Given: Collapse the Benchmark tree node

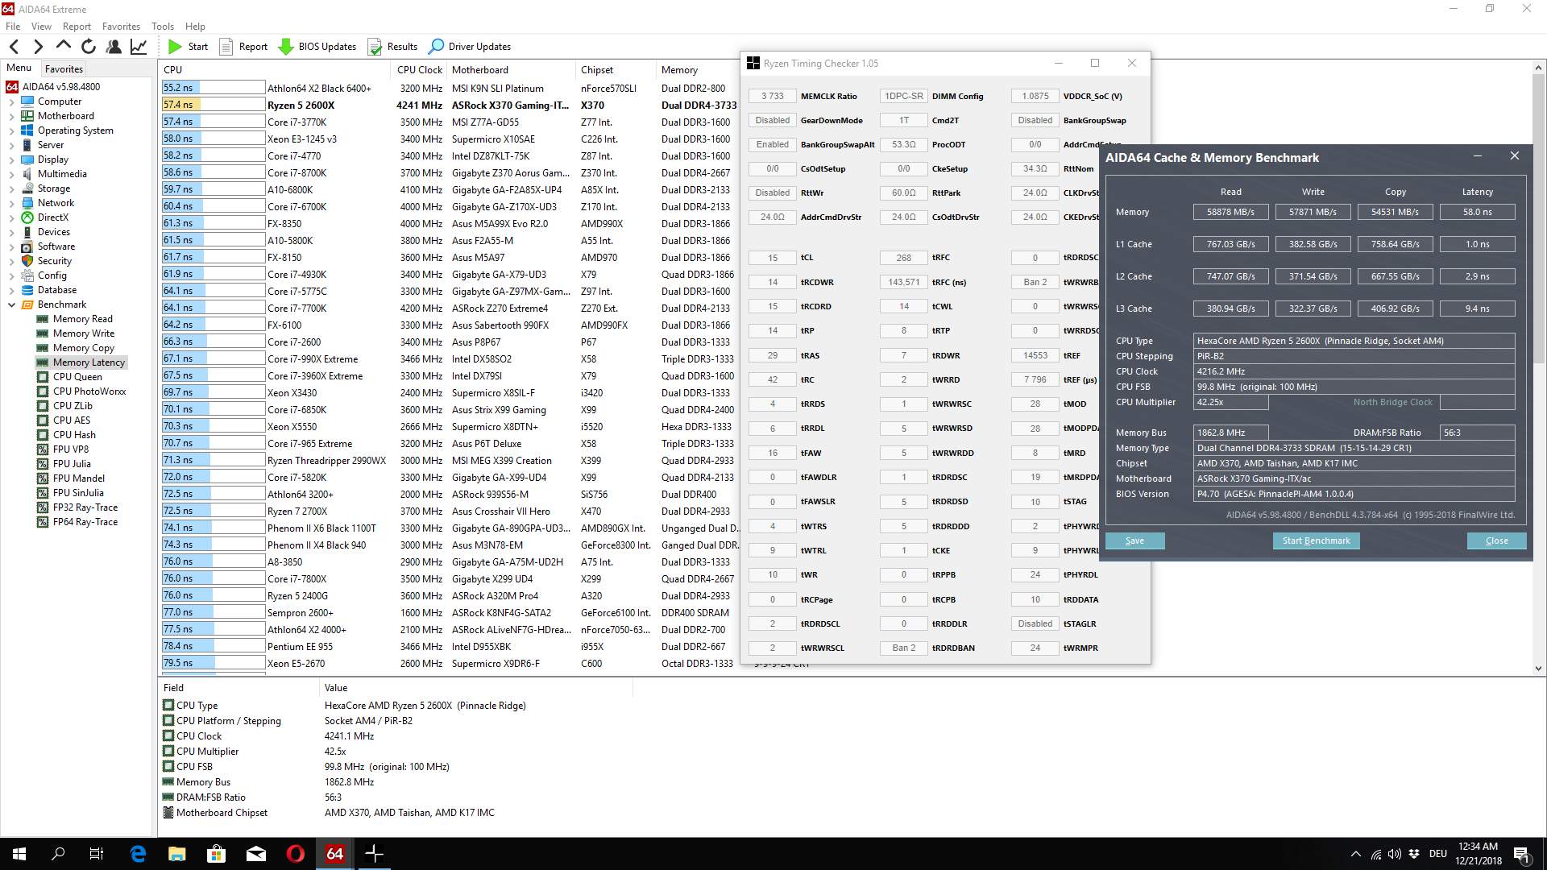Looking at the screenshot, I should [x=11, y=304].
